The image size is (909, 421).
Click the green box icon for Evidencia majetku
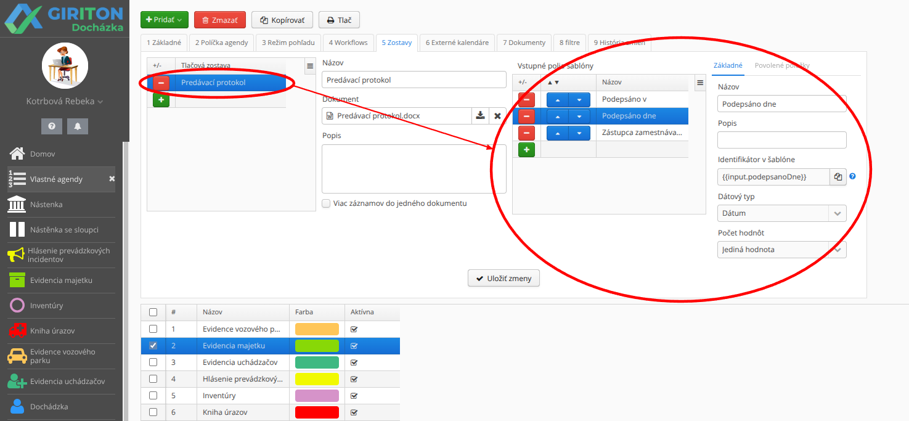[17, 280]
